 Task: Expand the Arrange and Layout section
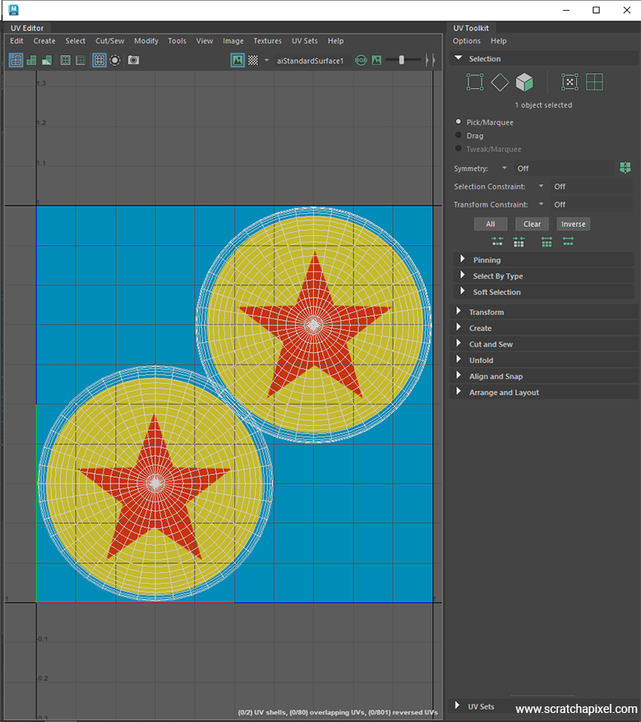459,392
